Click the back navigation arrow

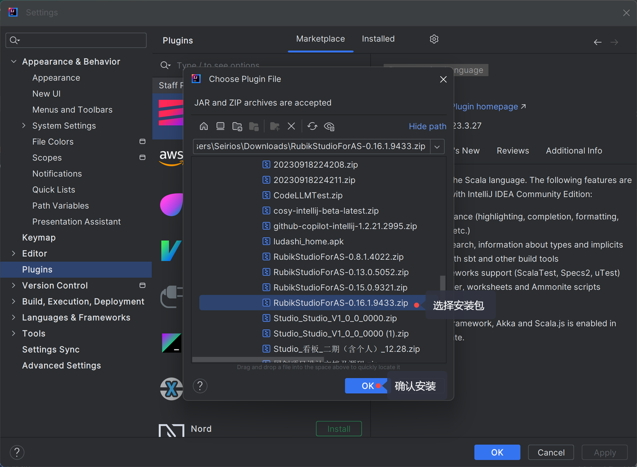coord(598,42)
